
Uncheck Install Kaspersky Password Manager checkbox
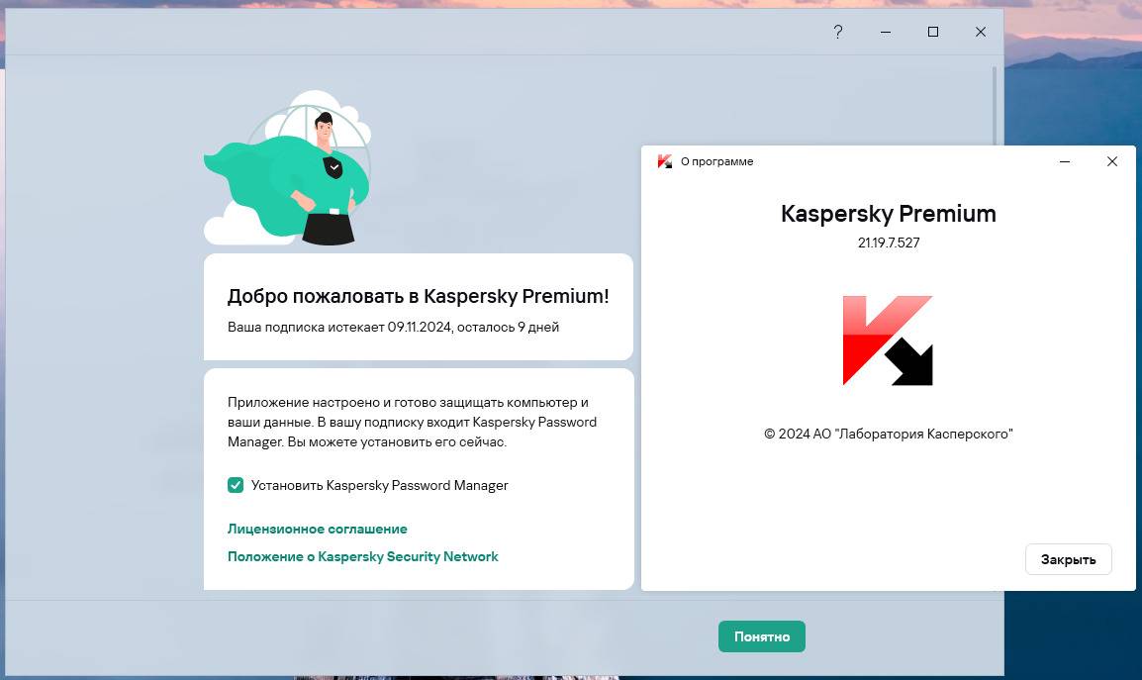pyautogui.click(x=236, y=485)
